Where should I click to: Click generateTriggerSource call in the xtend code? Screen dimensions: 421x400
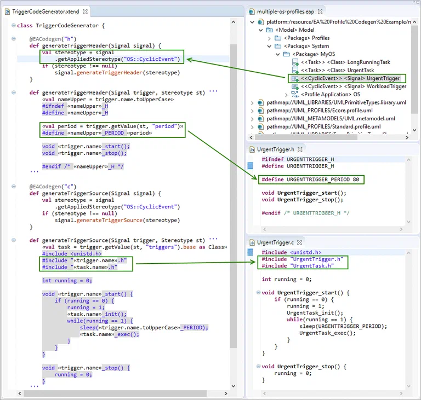tap(109, 220)
